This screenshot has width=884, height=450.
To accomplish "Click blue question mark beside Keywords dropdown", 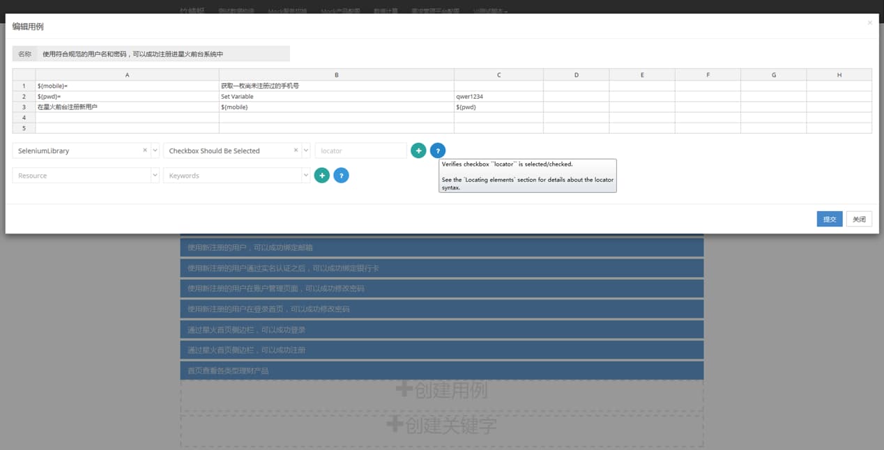I will [341, 176].
